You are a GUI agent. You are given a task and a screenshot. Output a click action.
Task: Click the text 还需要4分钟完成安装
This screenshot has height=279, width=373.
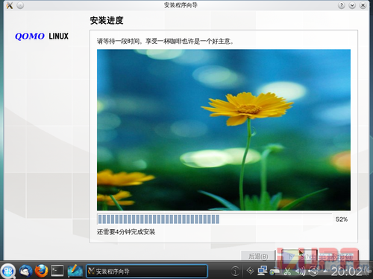(126, 232)
